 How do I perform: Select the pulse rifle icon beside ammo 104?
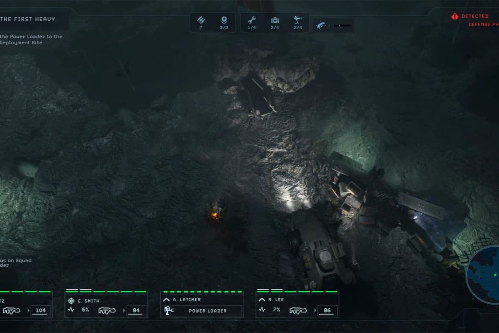pyautogui.click(x=11, y=310)
